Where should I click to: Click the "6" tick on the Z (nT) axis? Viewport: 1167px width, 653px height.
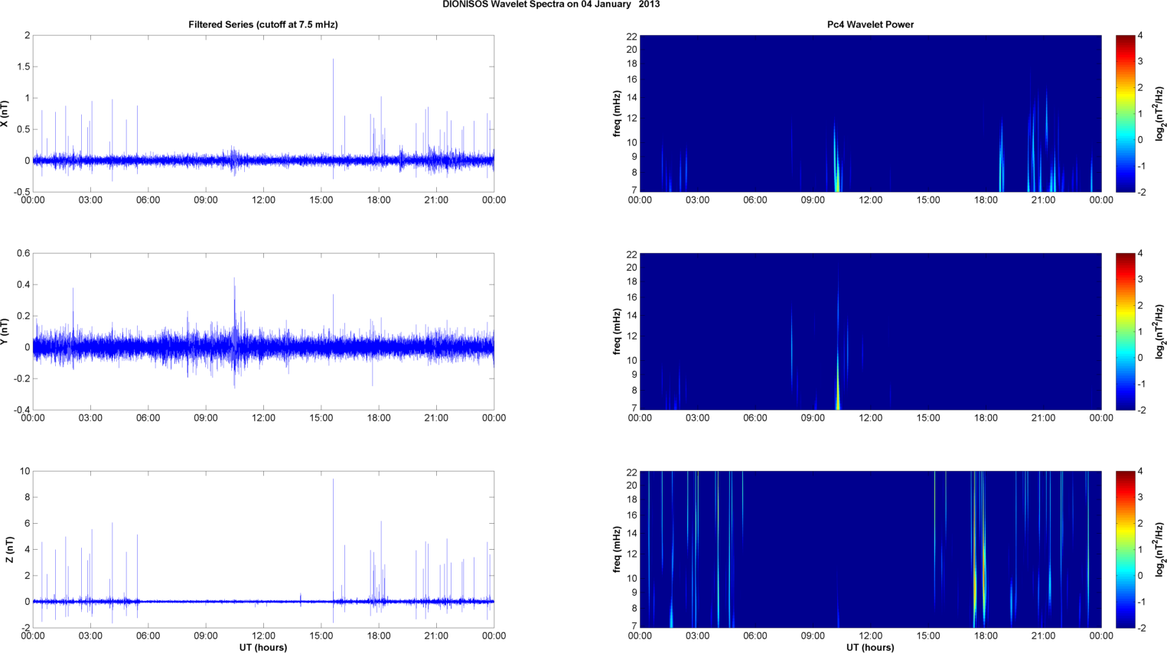click(28, 523)
